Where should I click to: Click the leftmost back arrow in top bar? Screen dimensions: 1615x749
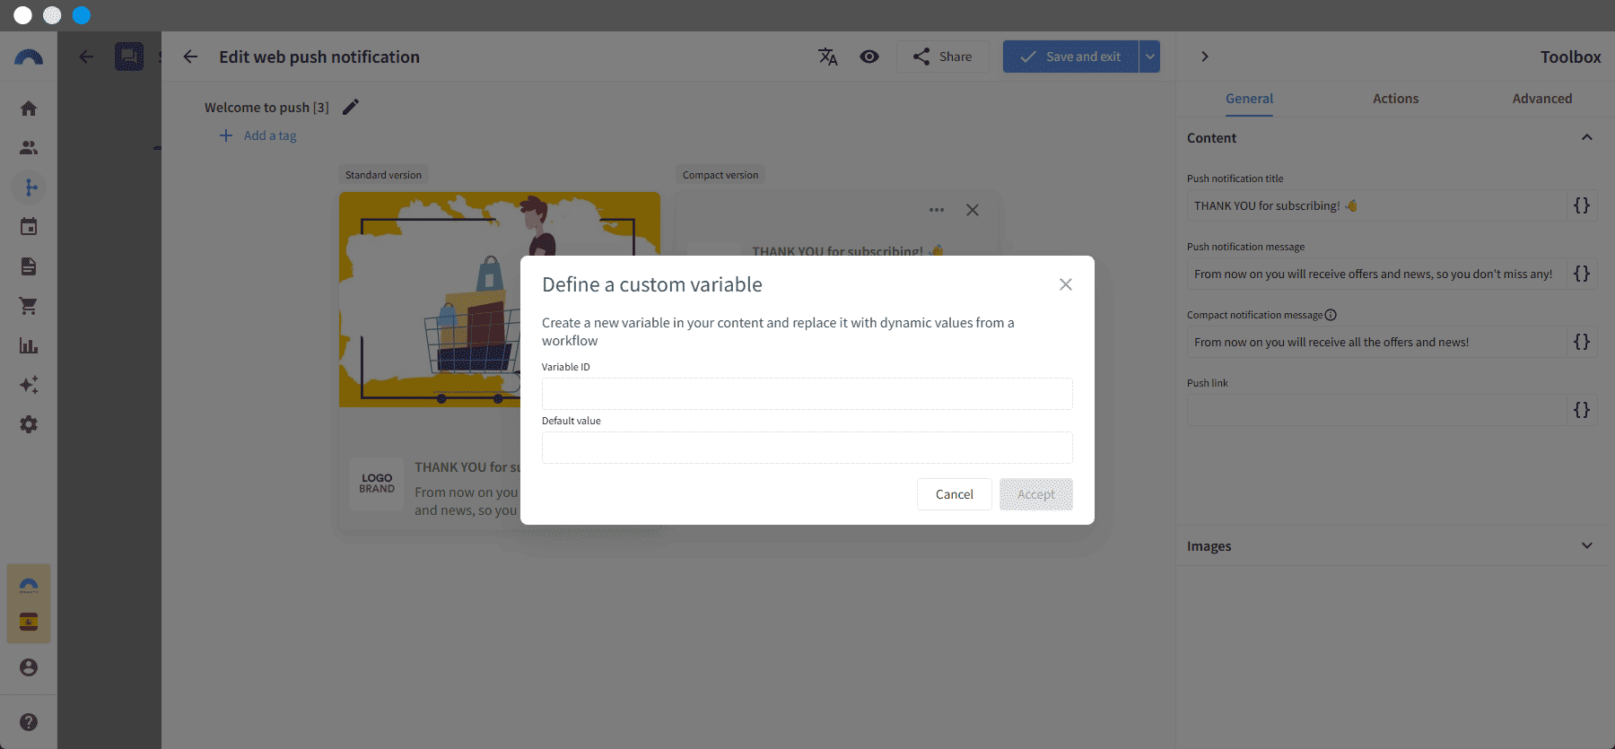pos(86,57)
